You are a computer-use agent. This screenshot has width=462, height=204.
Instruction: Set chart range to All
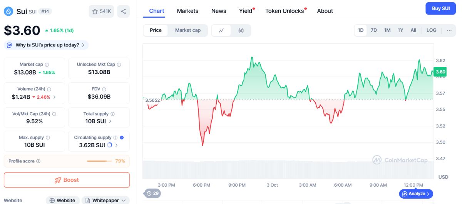click(x=413, y=30)
